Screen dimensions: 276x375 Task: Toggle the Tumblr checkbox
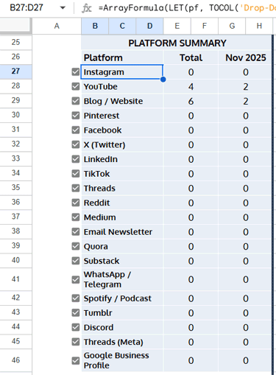click(x=76, y=312)
